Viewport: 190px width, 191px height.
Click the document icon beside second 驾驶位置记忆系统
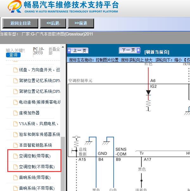coord(16,91)
